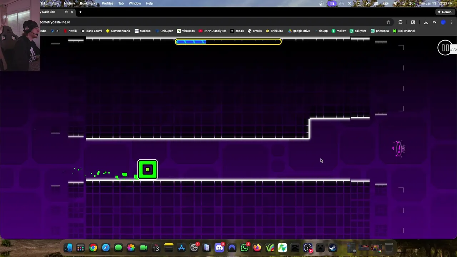Open the Trash in the dock
The image size is (457, 257).
click(389, 248)
